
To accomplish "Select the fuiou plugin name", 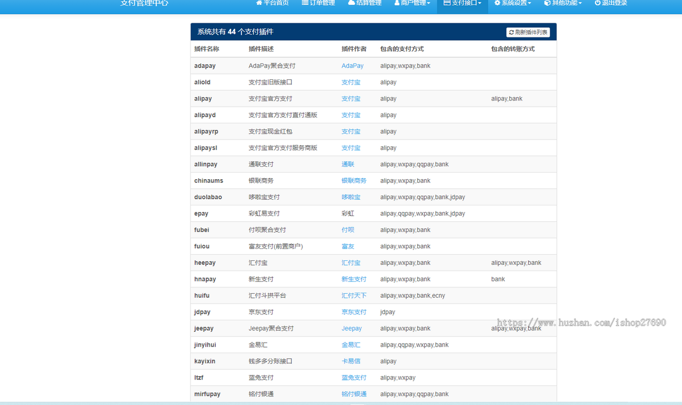I will pyautogui.click(x=202, y=247).
